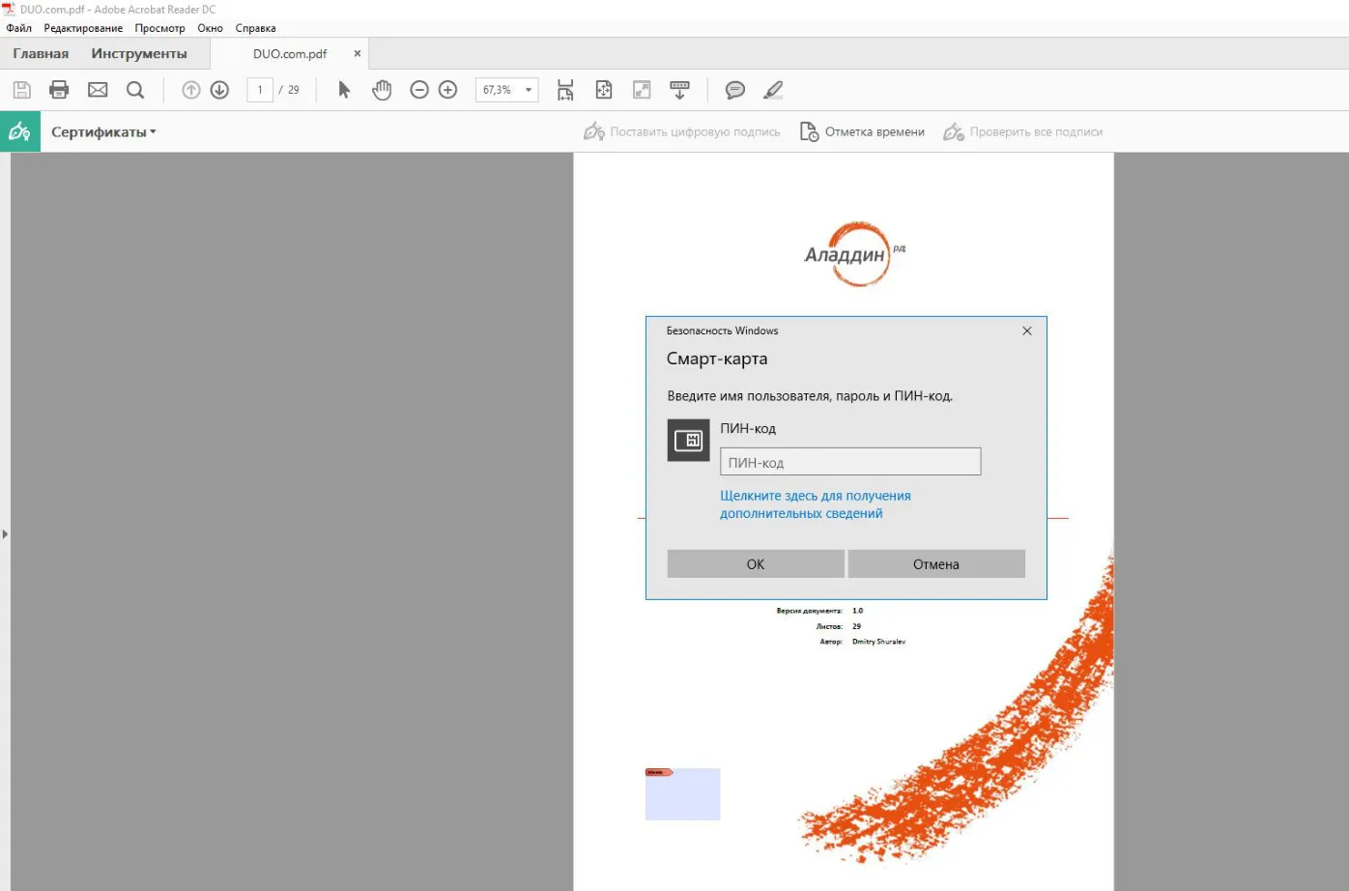Expand the Сертификаты dropdown menu
The image size is (1349, 891).
pos(103,132)
